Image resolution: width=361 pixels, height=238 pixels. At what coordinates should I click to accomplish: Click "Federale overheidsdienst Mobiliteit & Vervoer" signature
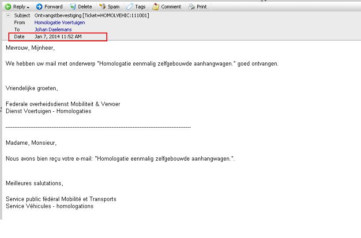click(x=63, y=104)
